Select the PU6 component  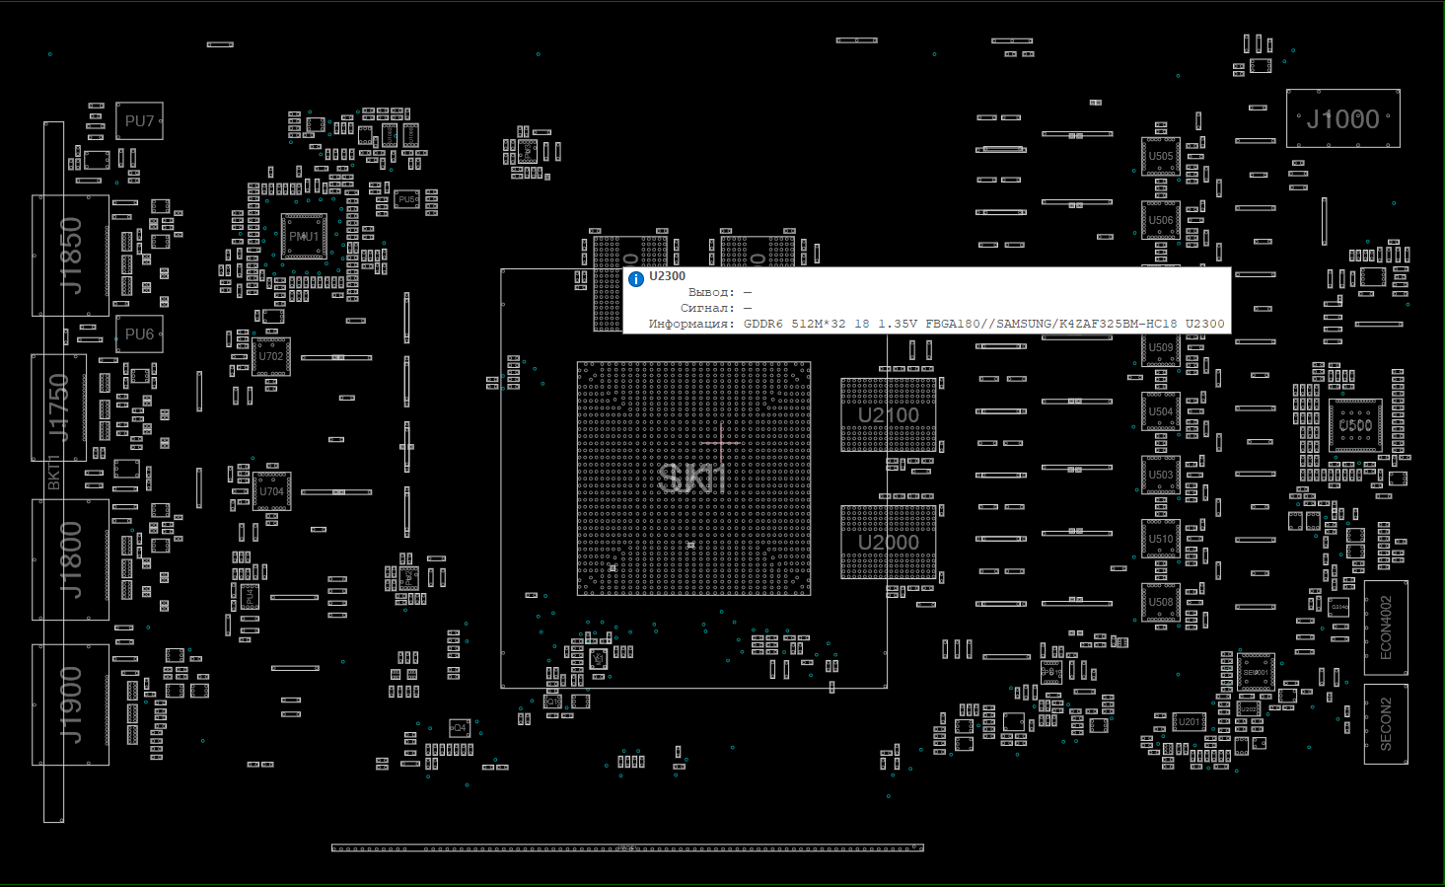pos(139,334)
